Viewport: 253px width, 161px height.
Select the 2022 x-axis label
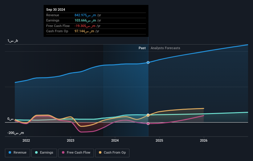coord(26,140)
